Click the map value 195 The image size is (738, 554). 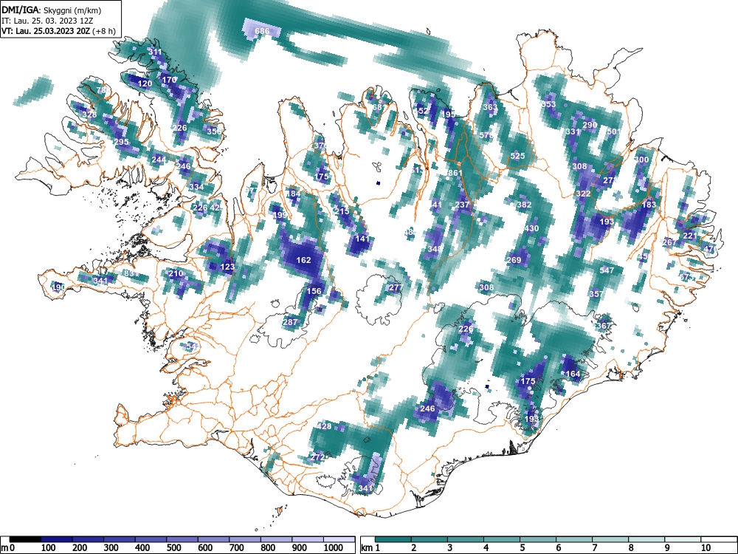[449, 114]
